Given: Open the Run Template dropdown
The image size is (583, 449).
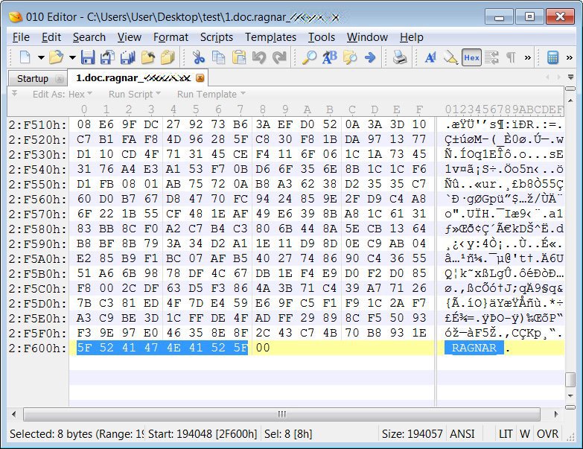Looking at the screenshot, I should pyautogui.click(x=211, y=95).
